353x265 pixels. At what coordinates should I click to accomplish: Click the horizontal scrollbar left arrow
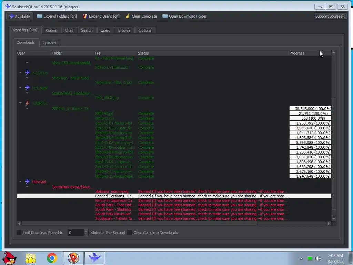(x=19, y=224)
